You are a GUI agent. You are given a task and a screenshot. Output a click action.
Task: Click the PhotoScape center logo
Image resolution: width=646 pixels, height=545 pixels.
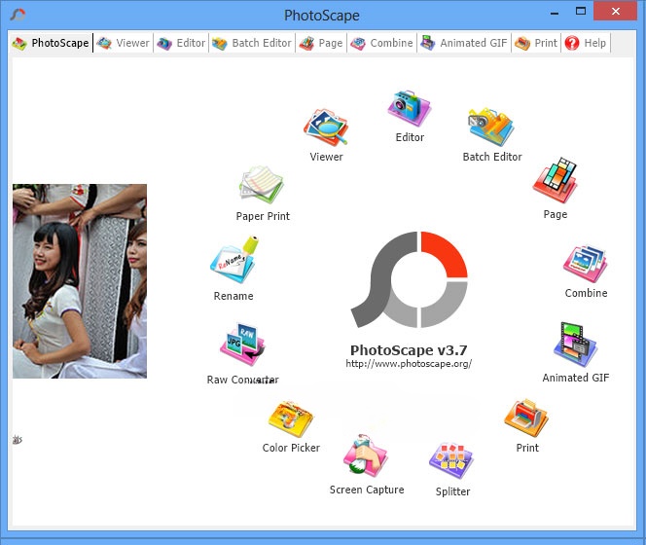(410, 280)
